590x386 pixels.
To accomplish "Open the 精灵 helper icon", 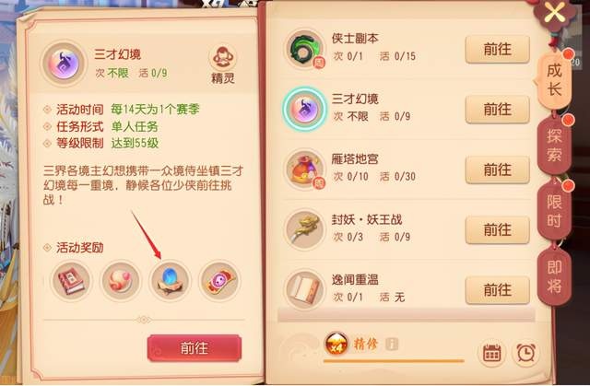I will 222,64.
